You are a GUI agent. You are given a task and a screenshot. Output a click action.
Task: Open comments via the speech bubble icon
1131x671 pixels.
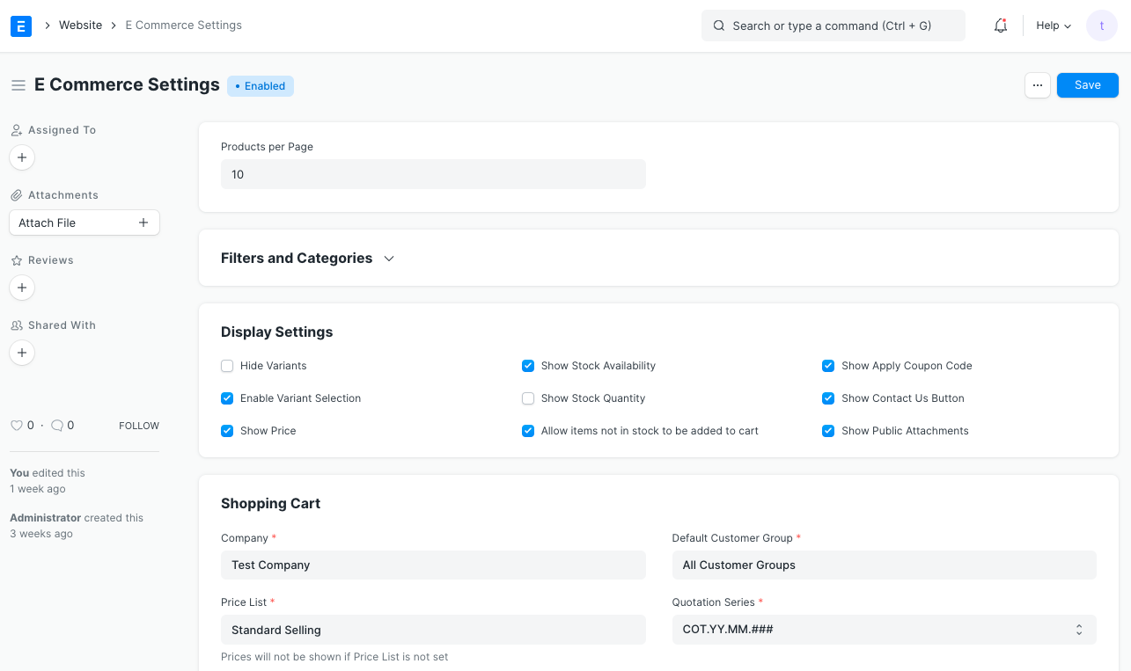[x=55, y=425]
